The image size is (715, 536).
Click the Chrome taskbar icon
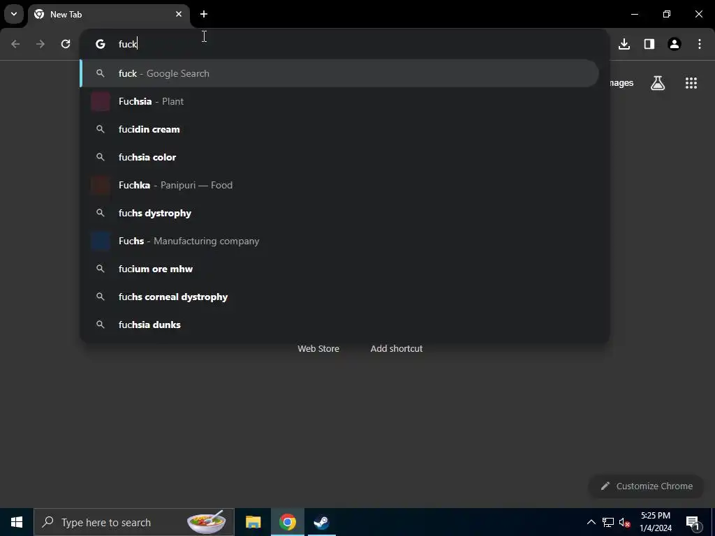point(287,522)
